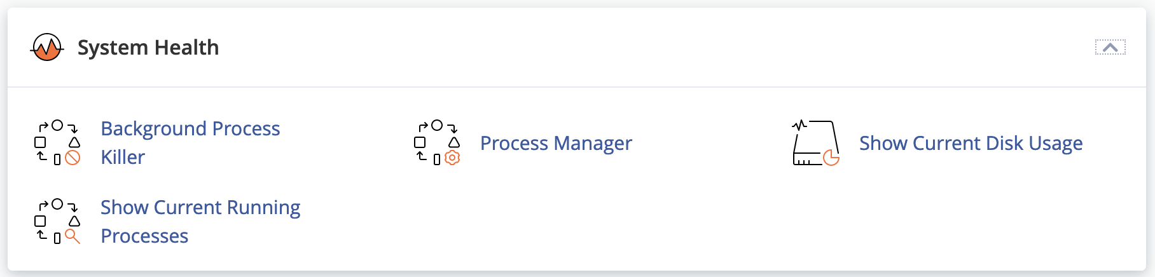Click the orange prohibition symbol on the killer icon
This screenshot has width=1155, height=277.
(73, 158)
